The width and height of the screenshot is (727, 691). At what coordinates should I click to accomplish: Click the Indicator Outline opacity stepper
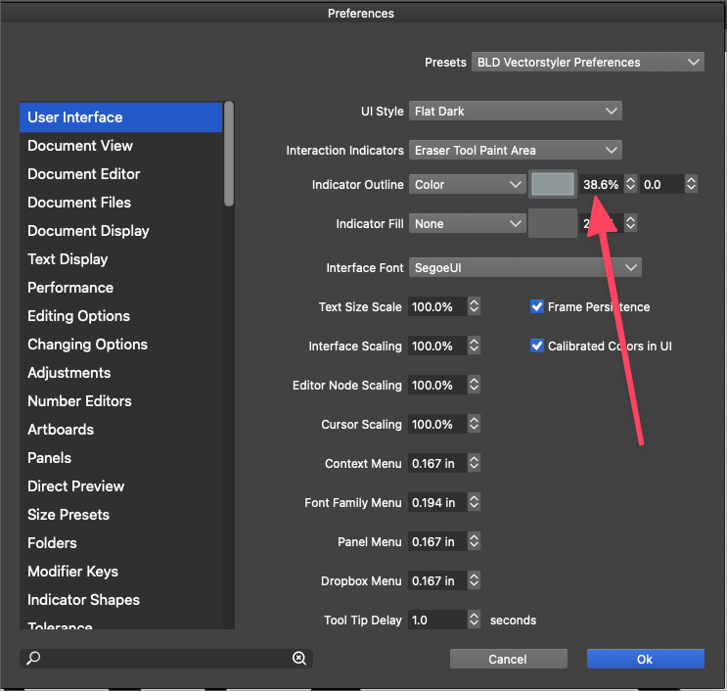click(630, 184)
